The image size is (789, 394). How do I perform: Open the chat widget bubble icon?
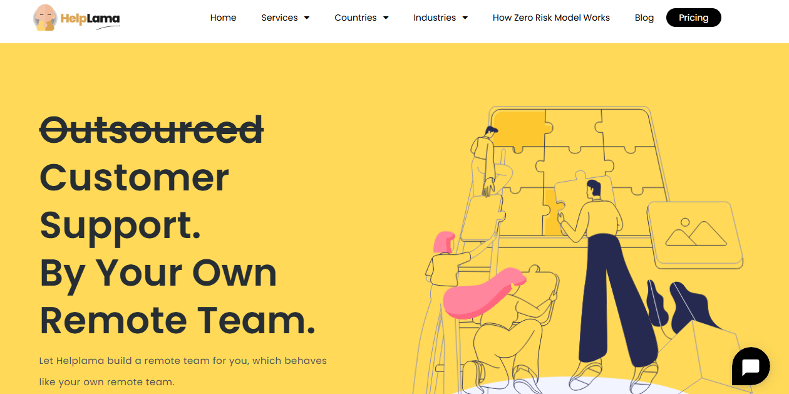(x=751, y=366)
